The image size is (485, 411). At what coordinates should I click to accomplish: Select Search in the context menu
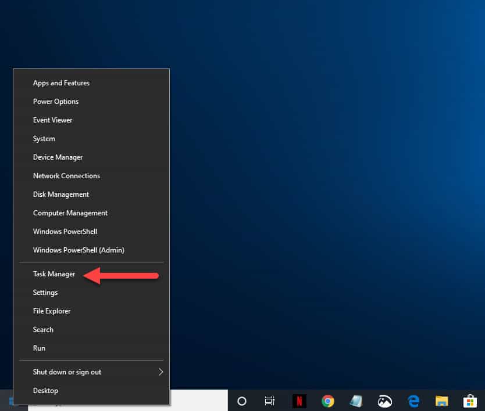[91, 330]
